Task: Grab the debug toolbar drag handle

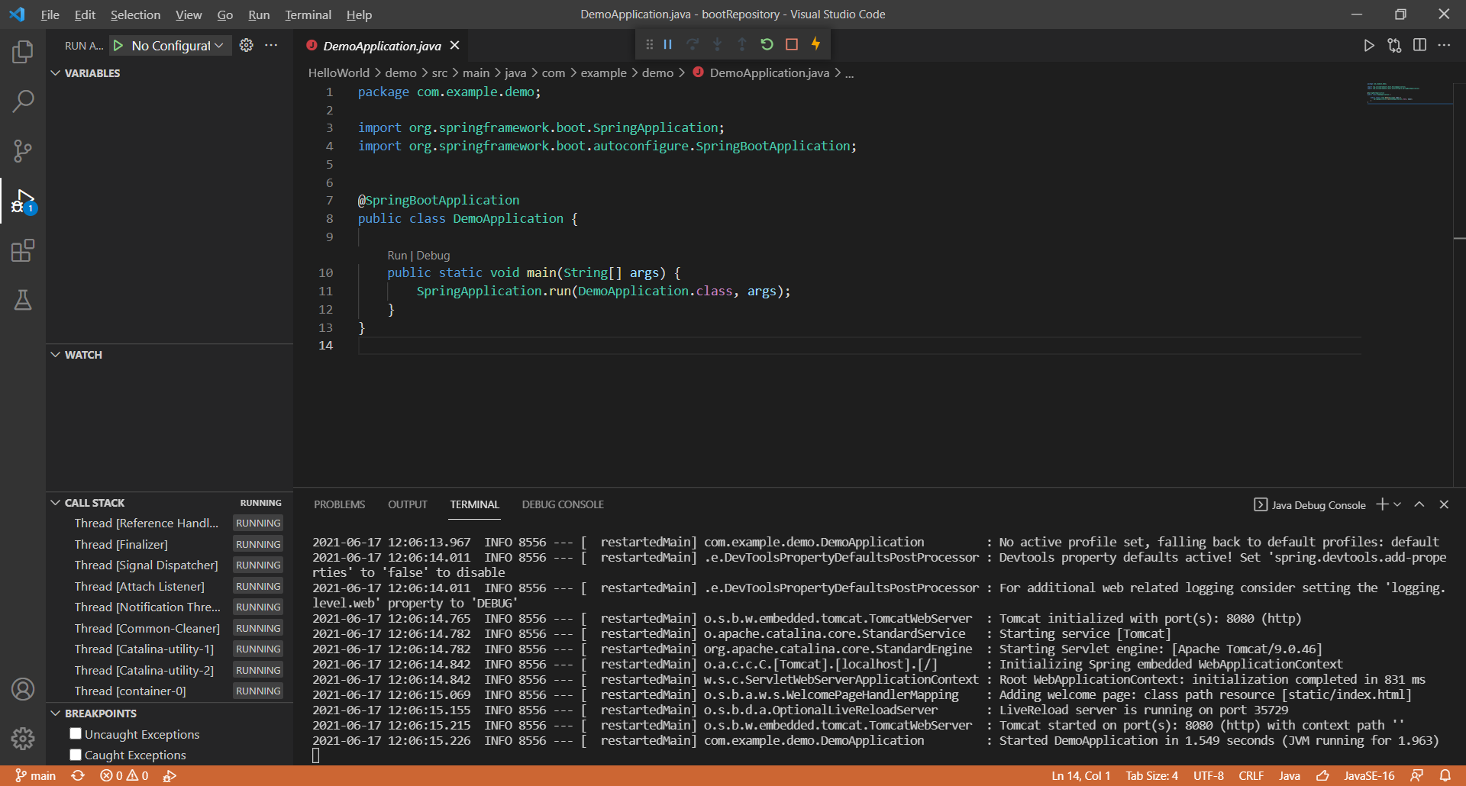Action: (649, 44)
